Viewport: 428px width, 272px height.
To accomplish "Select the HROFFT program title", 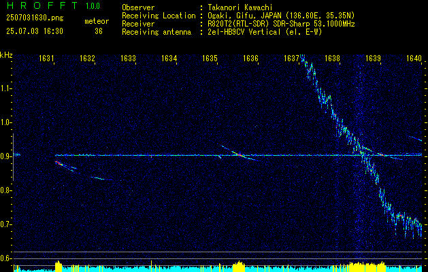I will 42,5.
